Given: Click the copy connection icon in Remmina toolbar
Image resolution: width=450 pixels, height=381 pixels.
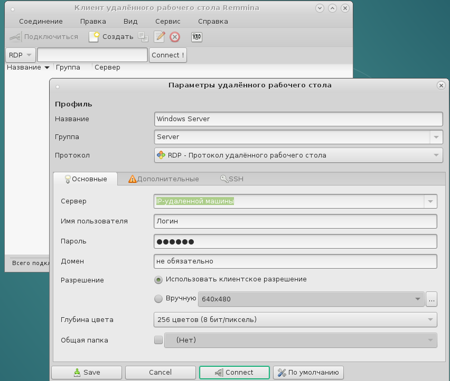Looking at the screenshot, I should 143,37.
